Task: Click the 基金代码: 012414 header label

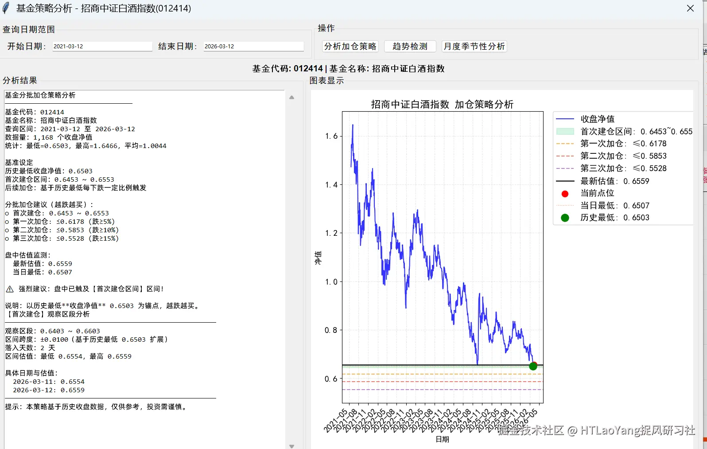Action: coord(287,69)
